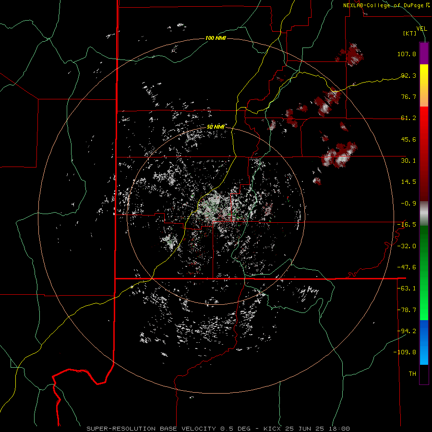Click the NEXLAB-College of DuPage credit text
Screen dimensions: 432x432
point(386,5)
